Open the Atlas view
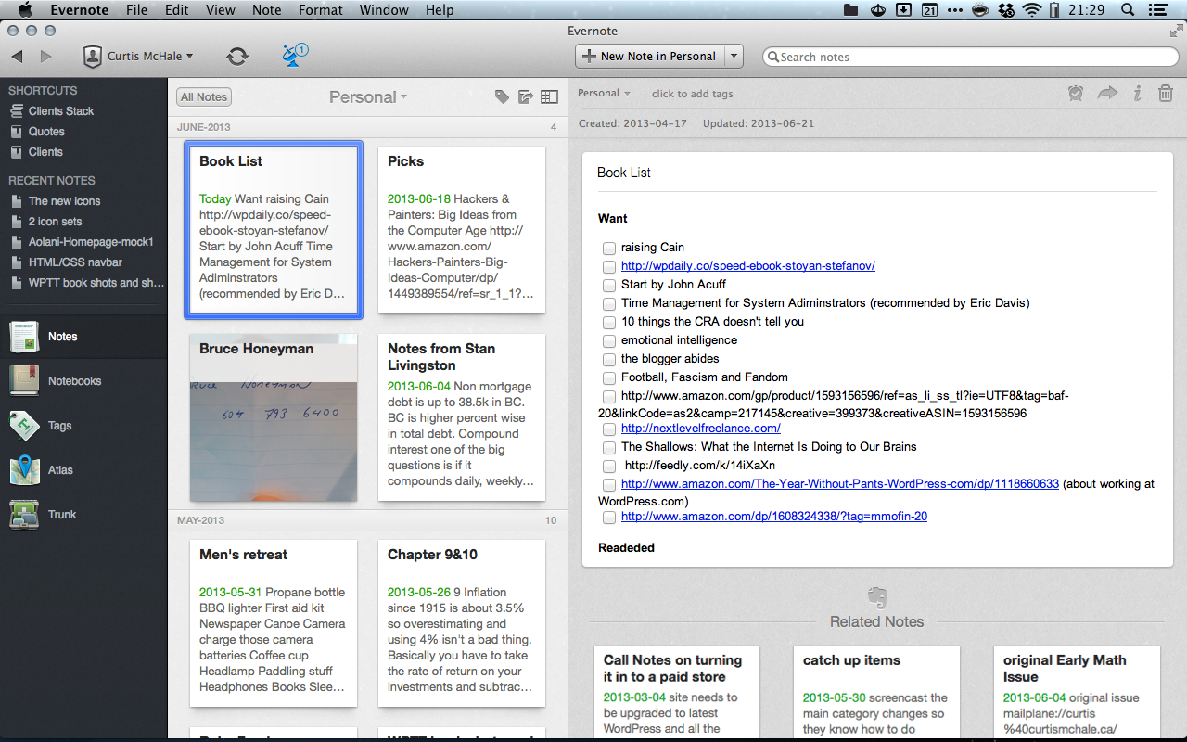The width and height of the screenshot is (1187, 742). 60,469
